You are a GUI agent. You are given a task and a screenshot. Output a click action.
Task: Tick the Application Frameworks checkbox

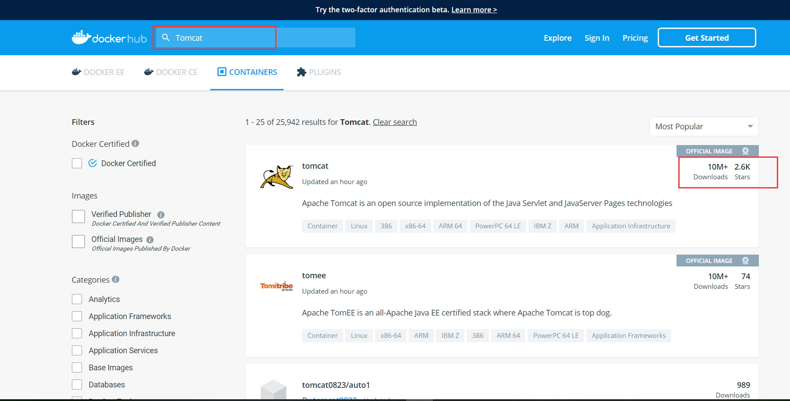(x=77, y=316)
